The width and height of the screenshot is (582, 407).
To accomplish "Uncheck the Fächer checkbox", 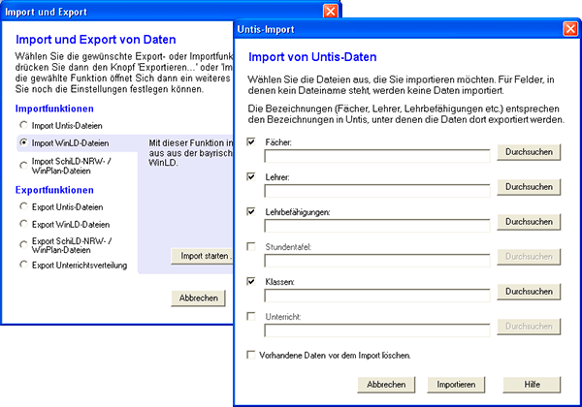I will (x=251, y=142).
